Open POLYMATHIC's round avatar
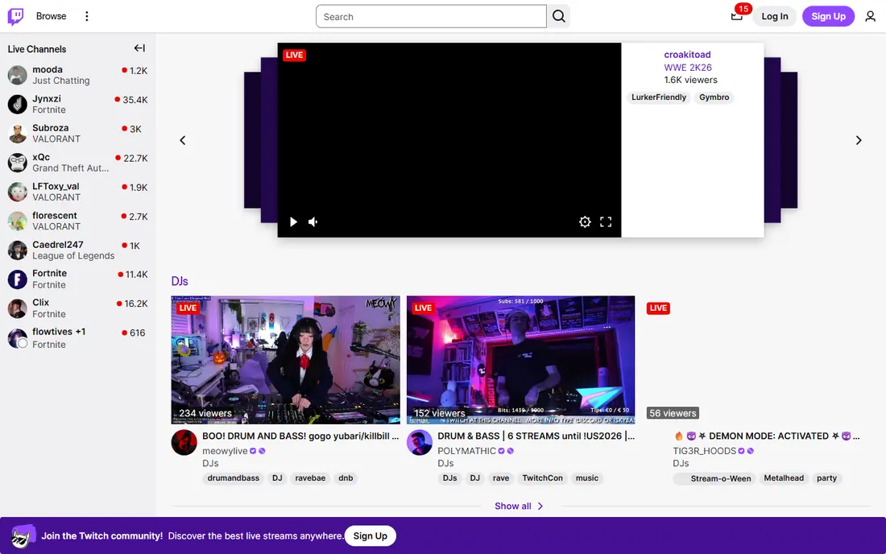Viewport: 886px width, 554px height. coord(420,443)
